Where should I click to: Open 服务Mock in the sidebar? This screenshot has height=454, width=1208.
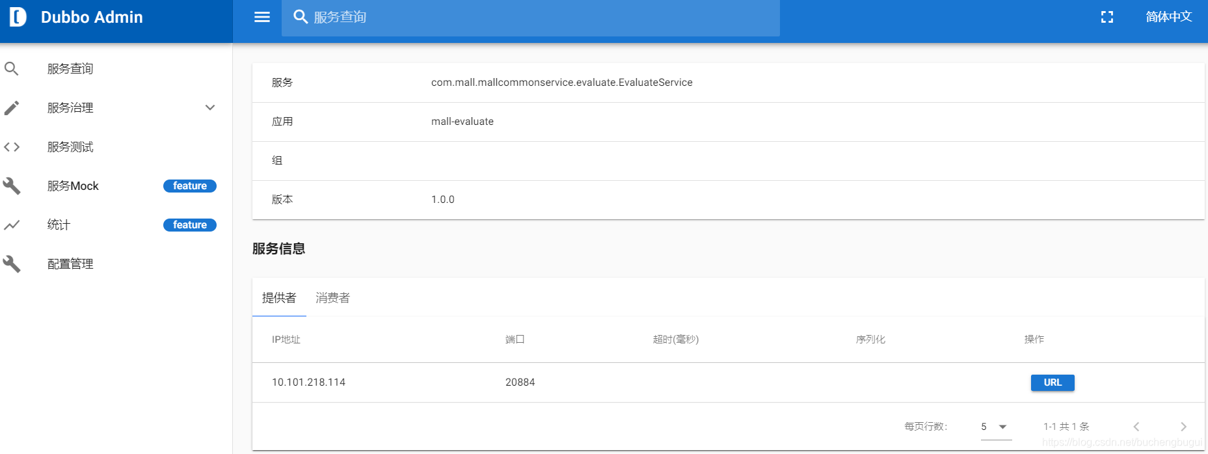[x=116, y=186]
